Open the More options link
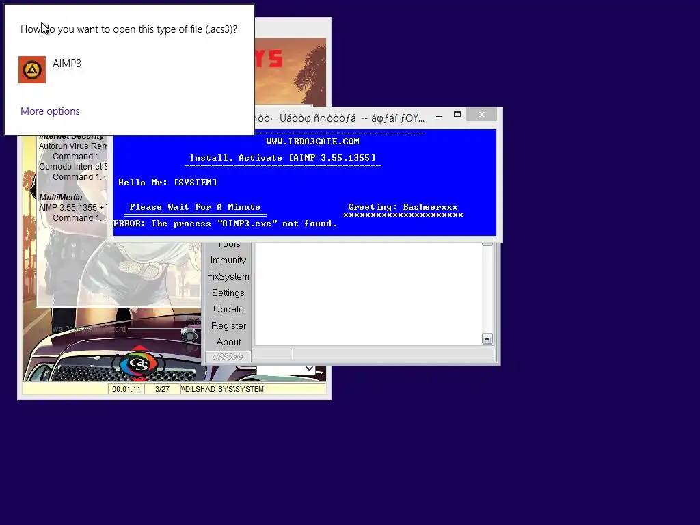Screen dimensions: 700x525 pos(50,111)
